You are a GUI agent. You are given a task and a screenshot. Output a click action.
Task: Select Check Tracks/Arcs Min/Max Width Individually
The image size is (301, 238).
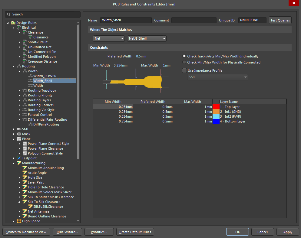pos(184,56)
